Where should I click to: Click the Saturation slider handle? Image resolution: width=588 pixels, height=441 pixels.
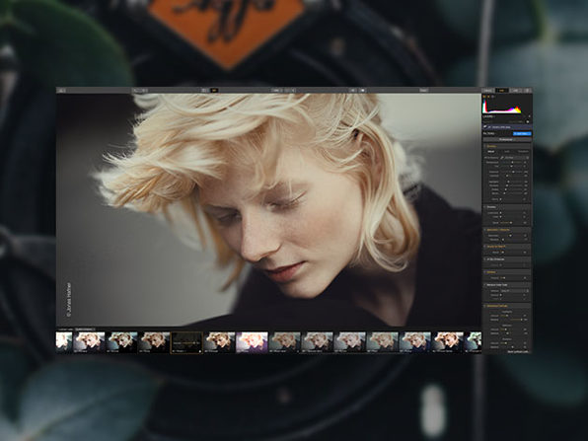[x=510, y=236]
